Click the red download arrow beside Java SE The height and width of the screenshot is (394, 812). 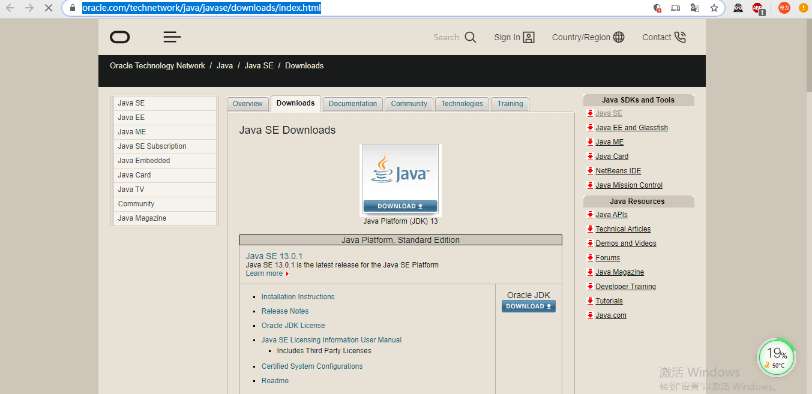590,113
